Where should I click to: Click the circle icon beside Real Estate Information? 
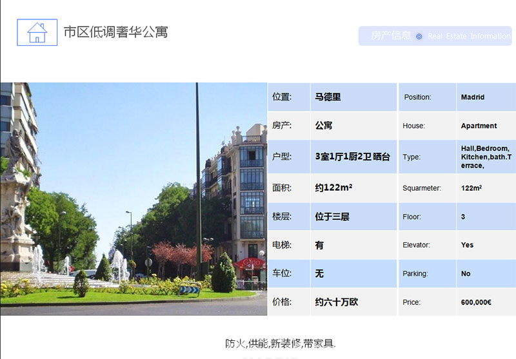coord(419,37)
